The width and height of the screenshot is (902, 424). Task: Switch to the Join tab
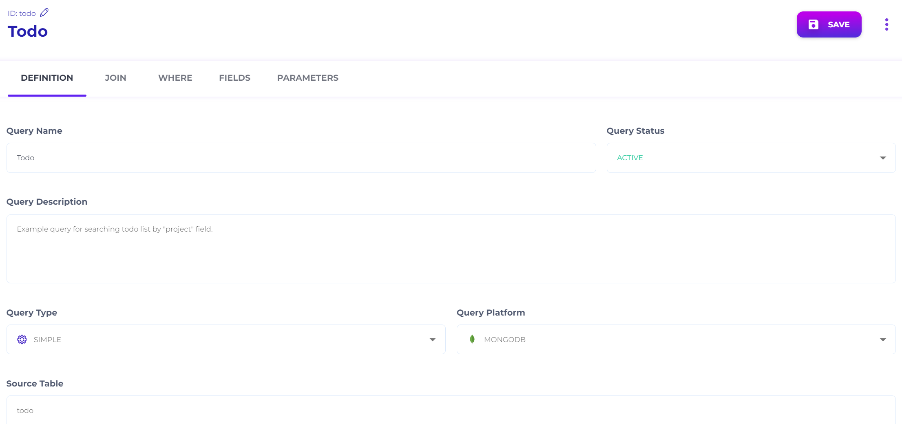(x=115, y=78)
